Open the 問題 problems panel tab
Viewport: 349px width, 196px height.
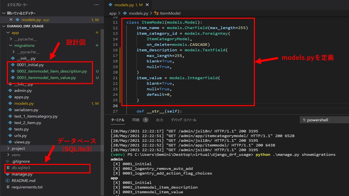click(136, 120)
